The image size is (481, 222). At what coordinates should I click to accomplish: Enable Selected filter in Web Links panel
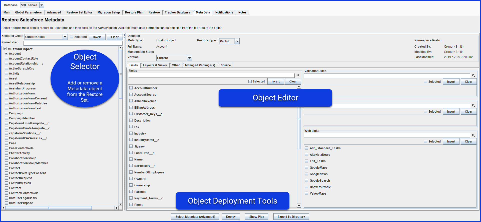[x=426, y=142]
